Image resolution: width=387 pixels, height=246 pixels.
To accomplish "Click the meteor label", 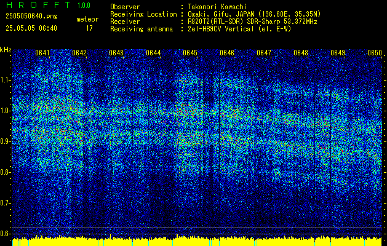I will click(87, 19).
